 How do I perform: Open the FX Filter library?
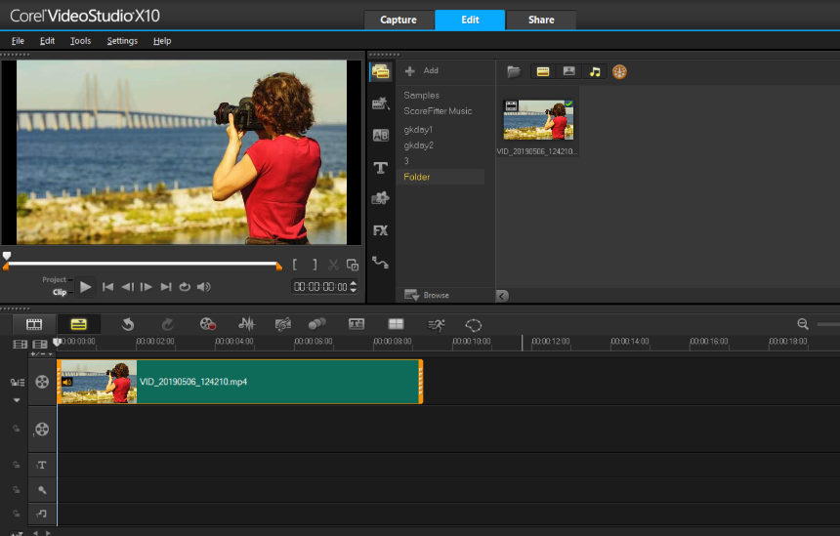380,230
